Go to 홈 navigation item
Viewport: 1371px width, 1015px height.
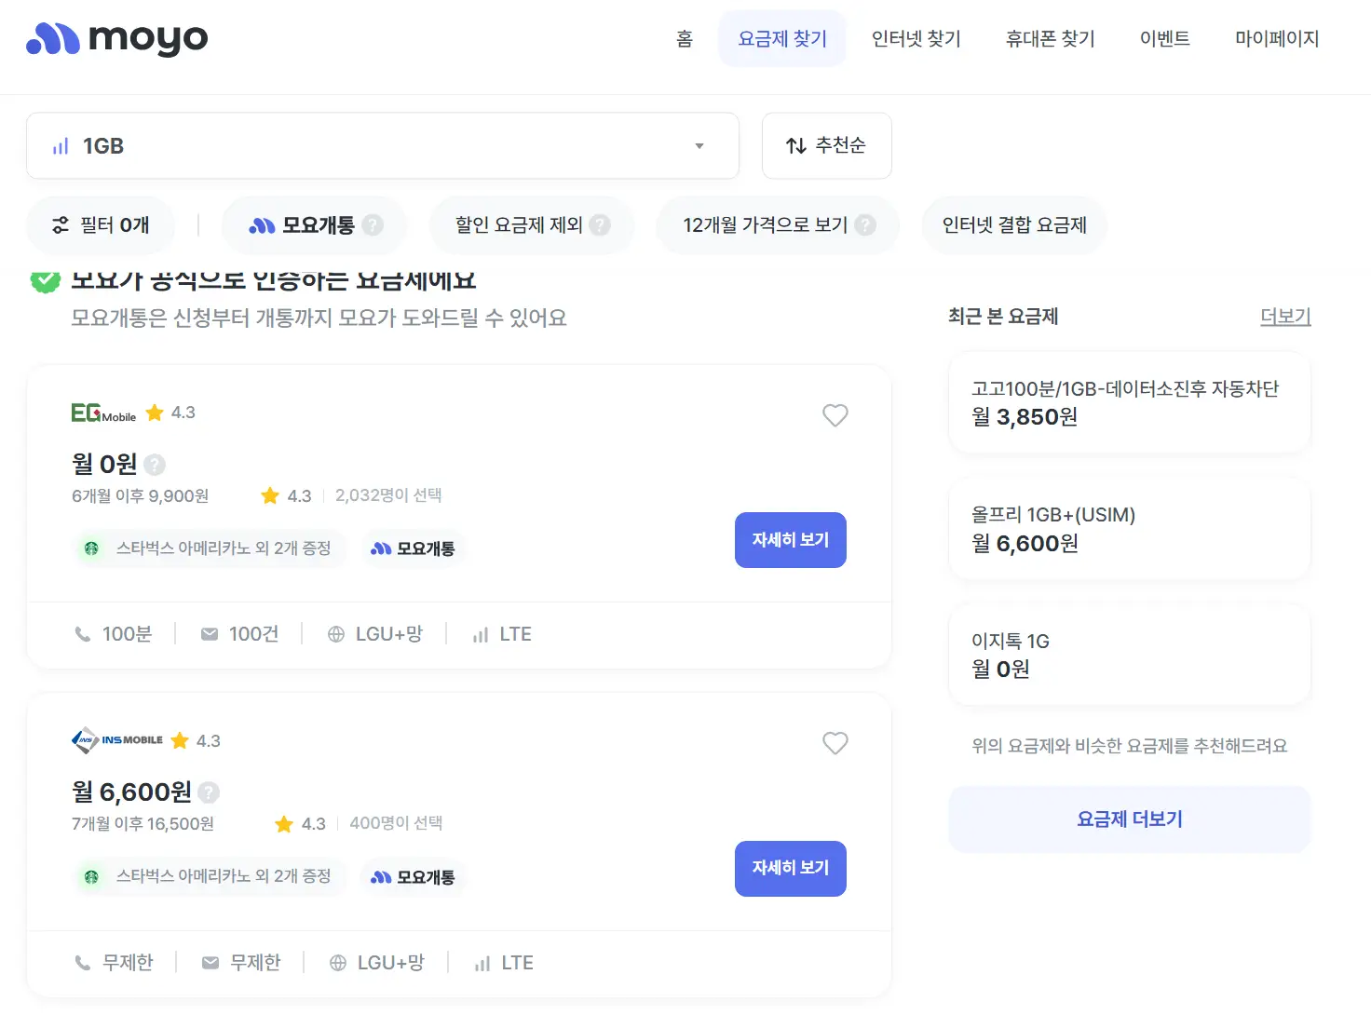click(x=685, y=38)
